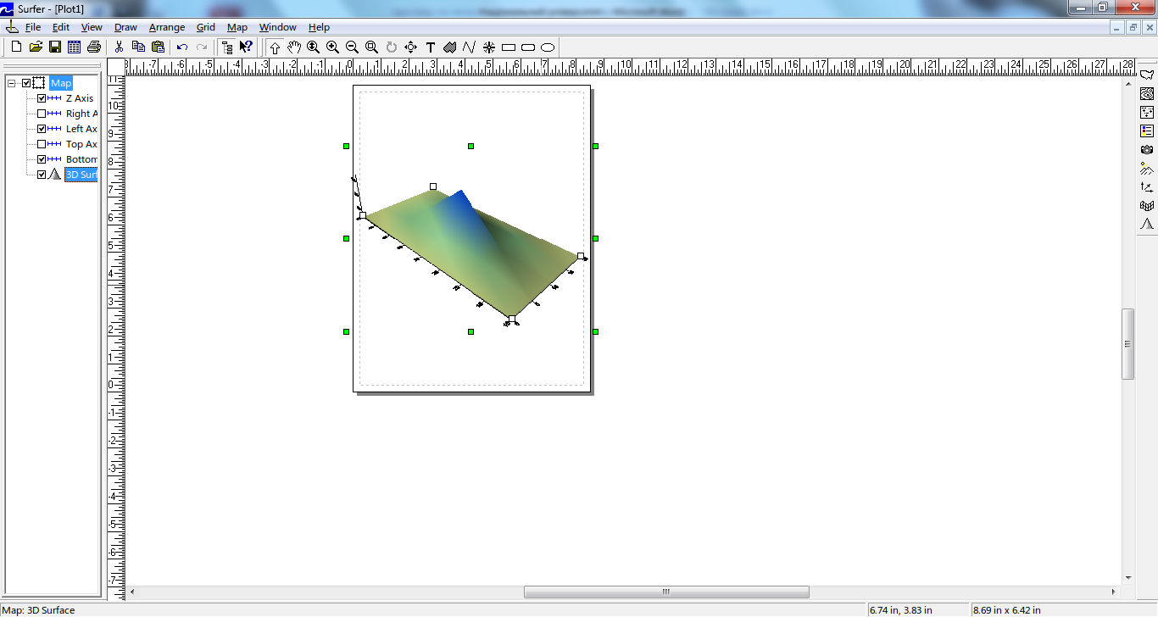The image size is (1158, 617).
Task: Uncheck the Bottom Axis checkbox
Action: (x=42, y=159)
